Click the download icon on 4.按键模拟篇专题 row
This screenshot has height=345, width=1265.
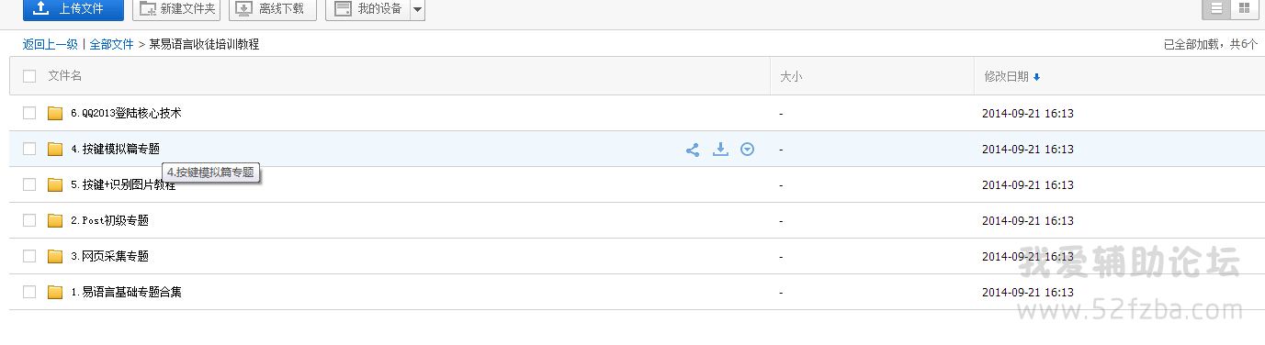pos(720,149)
